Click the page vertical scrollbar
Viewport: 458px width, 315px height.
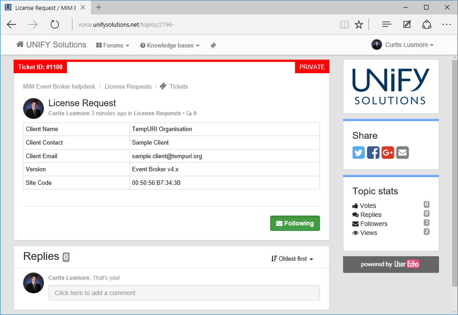click(x=454, y=173)
